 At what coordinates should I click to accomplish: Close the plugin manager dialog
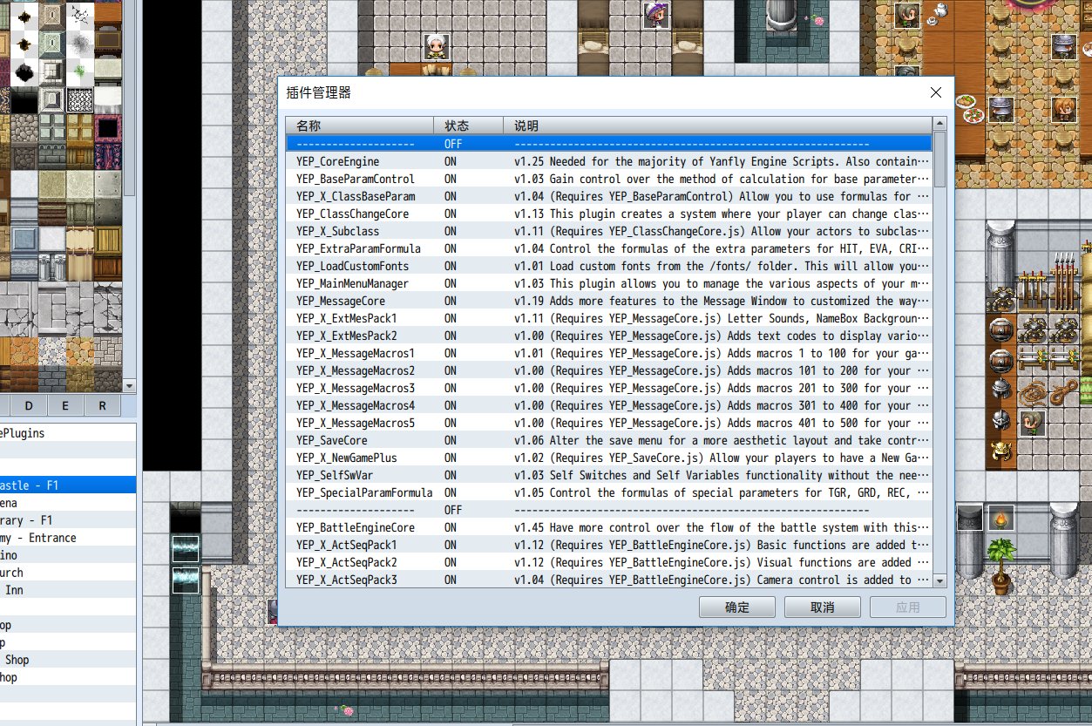[936, 92]
